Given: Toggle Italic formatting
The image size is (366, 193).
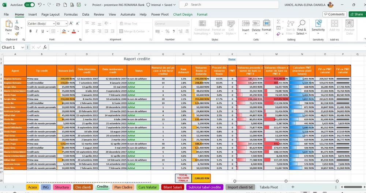Looking at the screenshot, I should point(36,31).
